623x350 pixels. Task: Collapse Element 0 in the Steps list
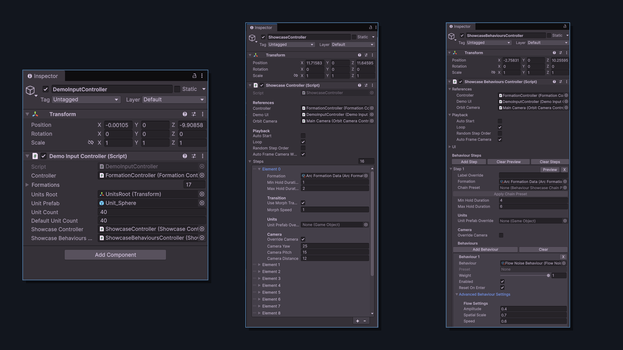[x=259, y=169]
